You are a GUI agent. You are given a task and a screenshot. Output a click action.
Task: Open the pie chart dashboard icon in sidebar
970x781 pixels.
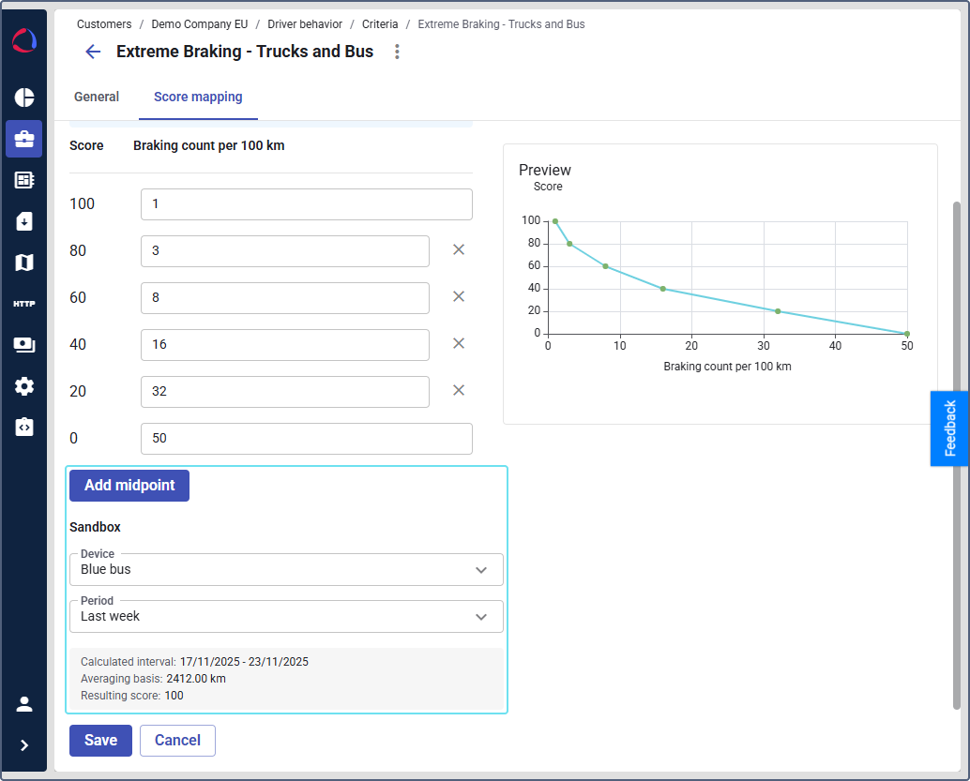click(24, 98)
